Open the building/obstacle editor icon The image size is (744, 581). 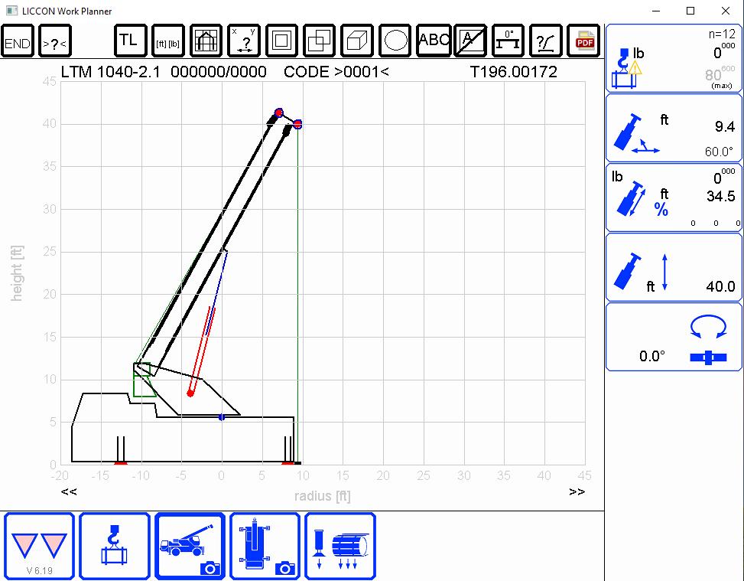(206, 41)
